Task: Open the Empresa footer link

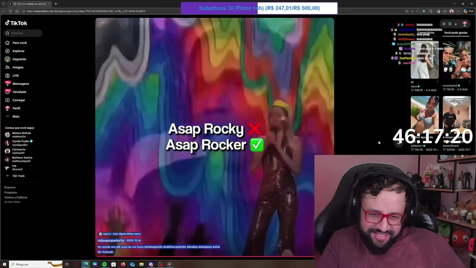Action: [x=10, y=188]
